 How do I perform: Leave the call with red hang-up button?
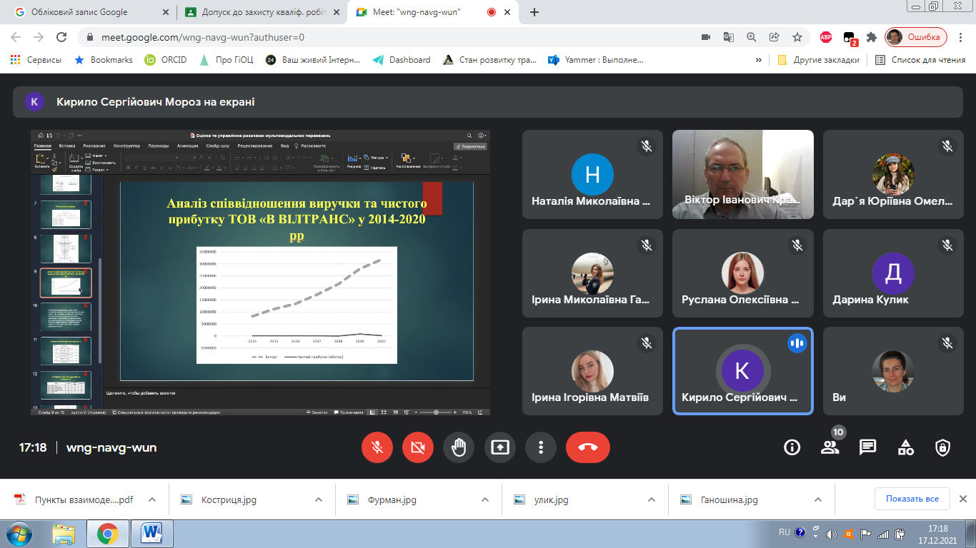point(587,447)
